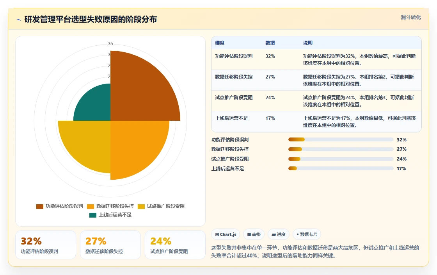The height and width of the screenshot is (275, 437).
Task: Click the description of the 本组数值最高 row
Action: pyautogui.click(x=359, y=60)
